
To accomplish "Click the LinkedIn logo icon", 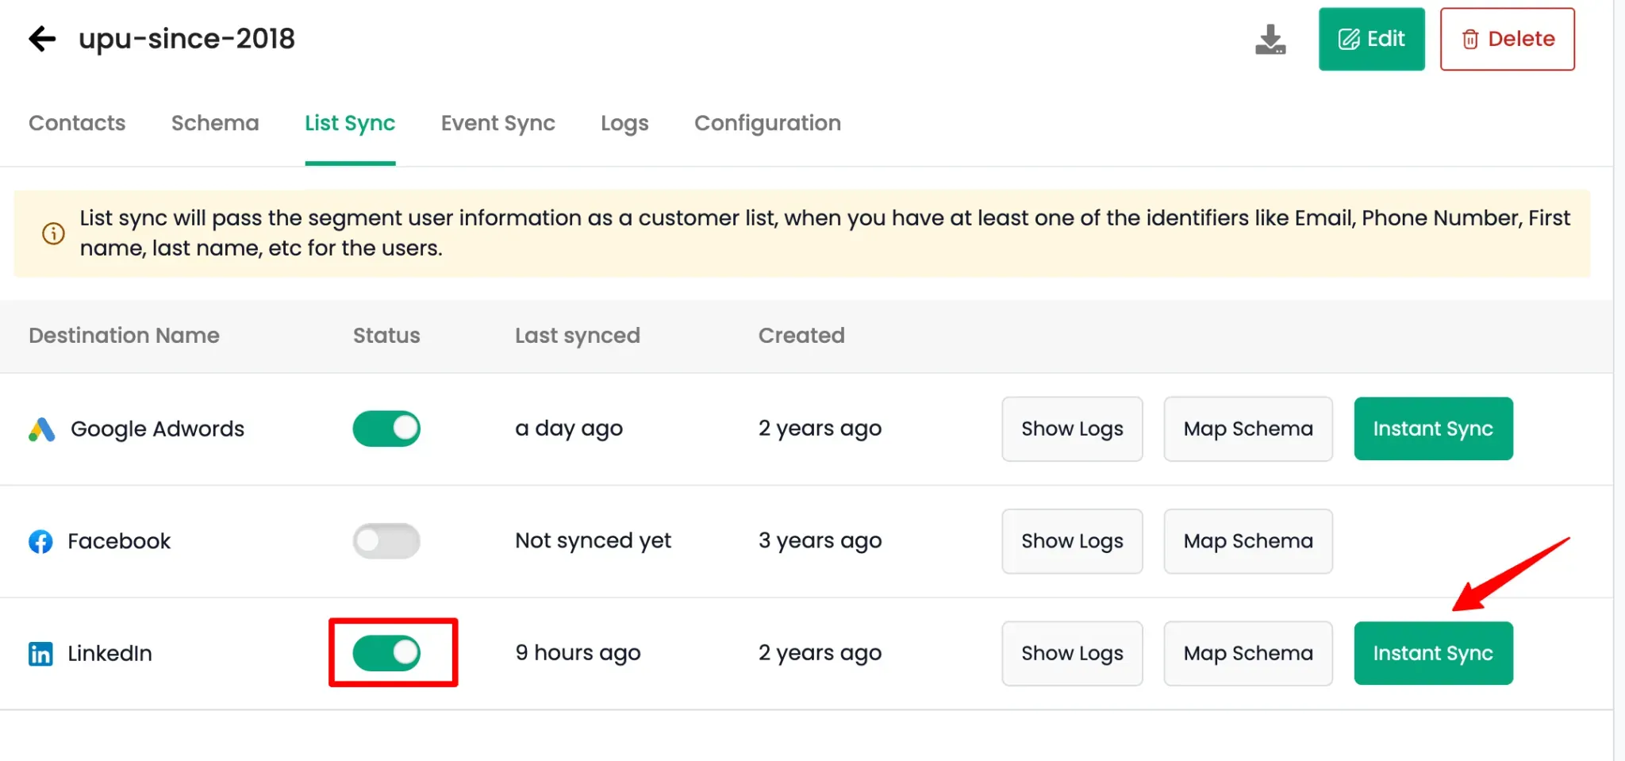I will [40, 654].
